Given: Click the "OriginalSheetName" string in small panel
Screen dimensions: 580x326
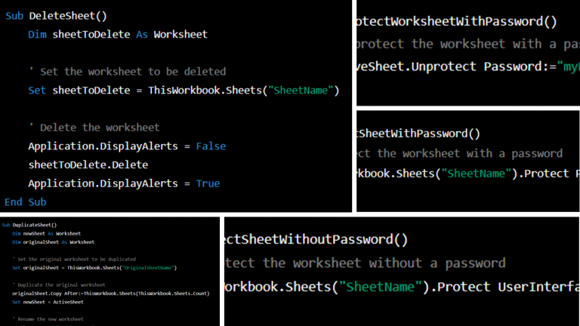Looking at the screenshot, I should click(x=148, y=268).
